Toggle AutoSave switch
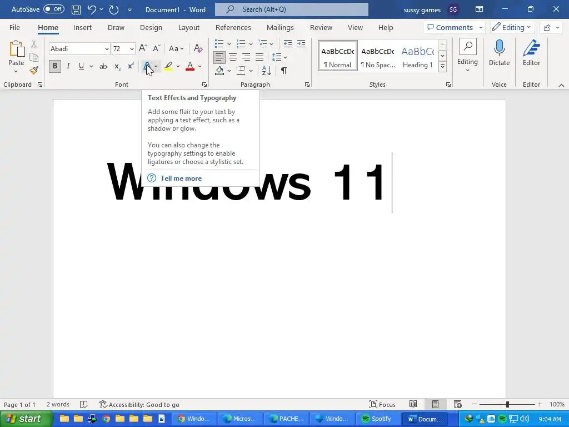 coord(54,9)
